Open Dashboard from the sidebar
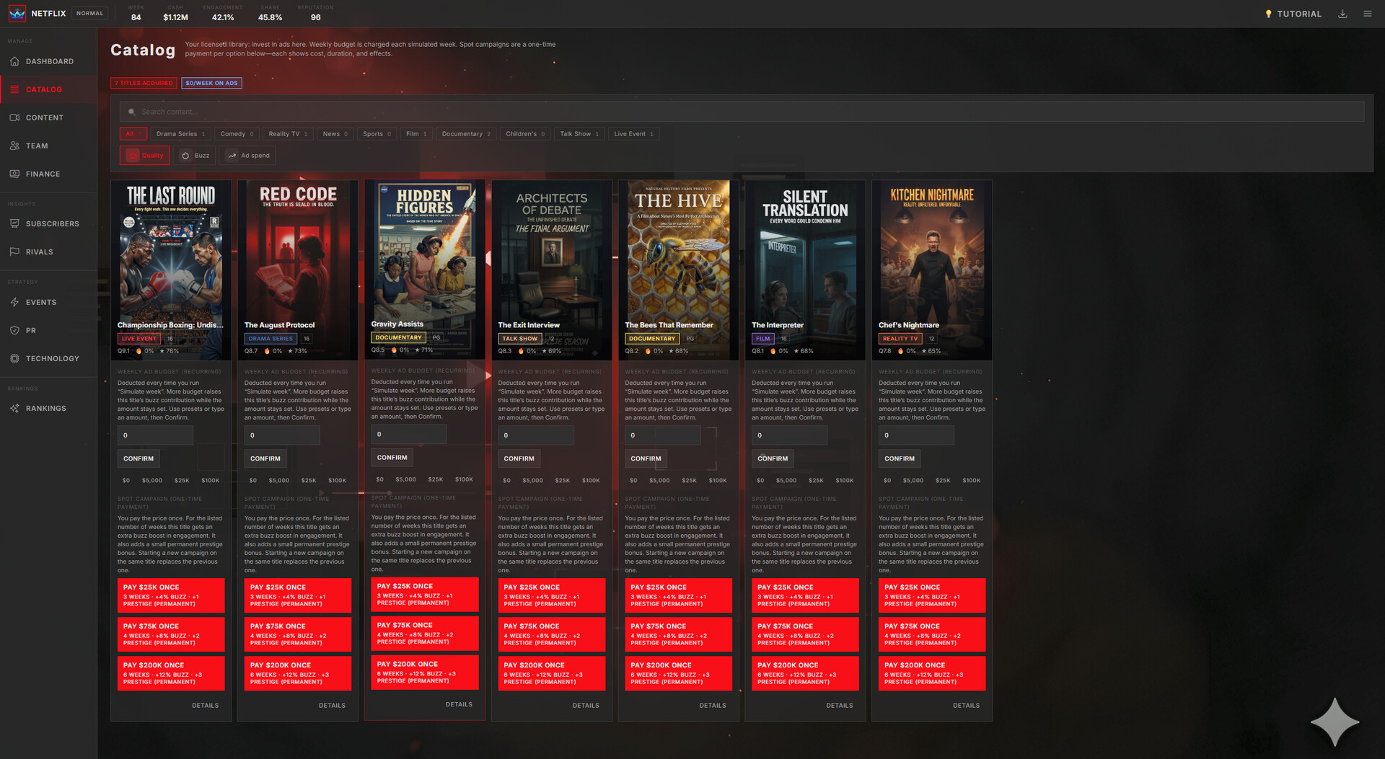The image size is (1385, 759). [x=49, y=61]
